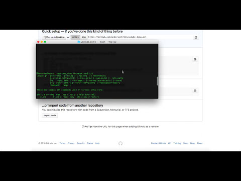Click the 'Quick setup' heading text

(x=82, y=31)
